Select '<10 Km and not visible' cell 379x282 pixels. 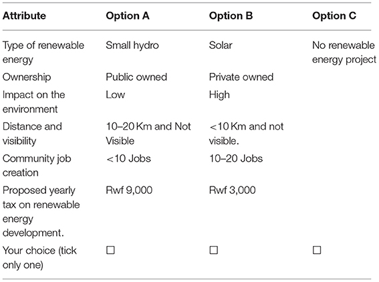coord(246,134)
